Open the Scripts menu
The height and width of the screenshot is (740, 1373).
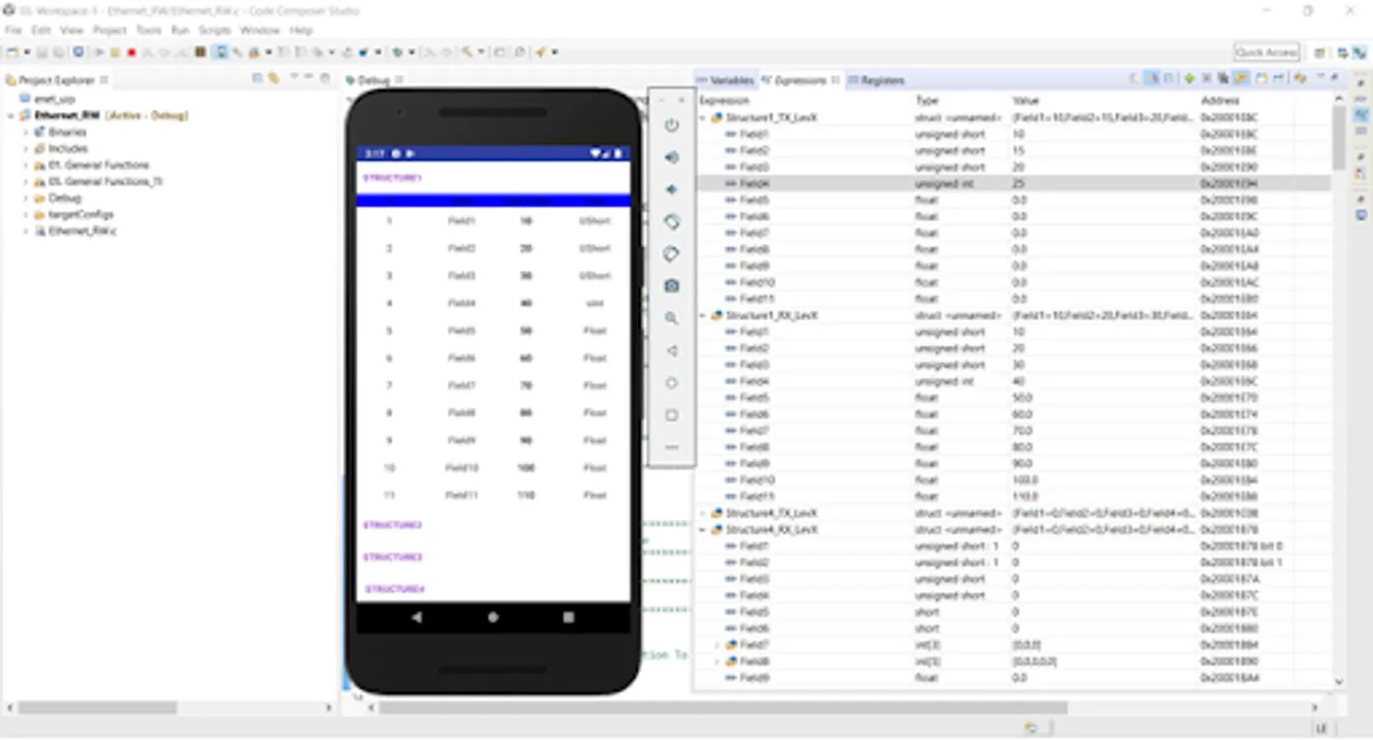pyautogui.click(x=215, y=30)
